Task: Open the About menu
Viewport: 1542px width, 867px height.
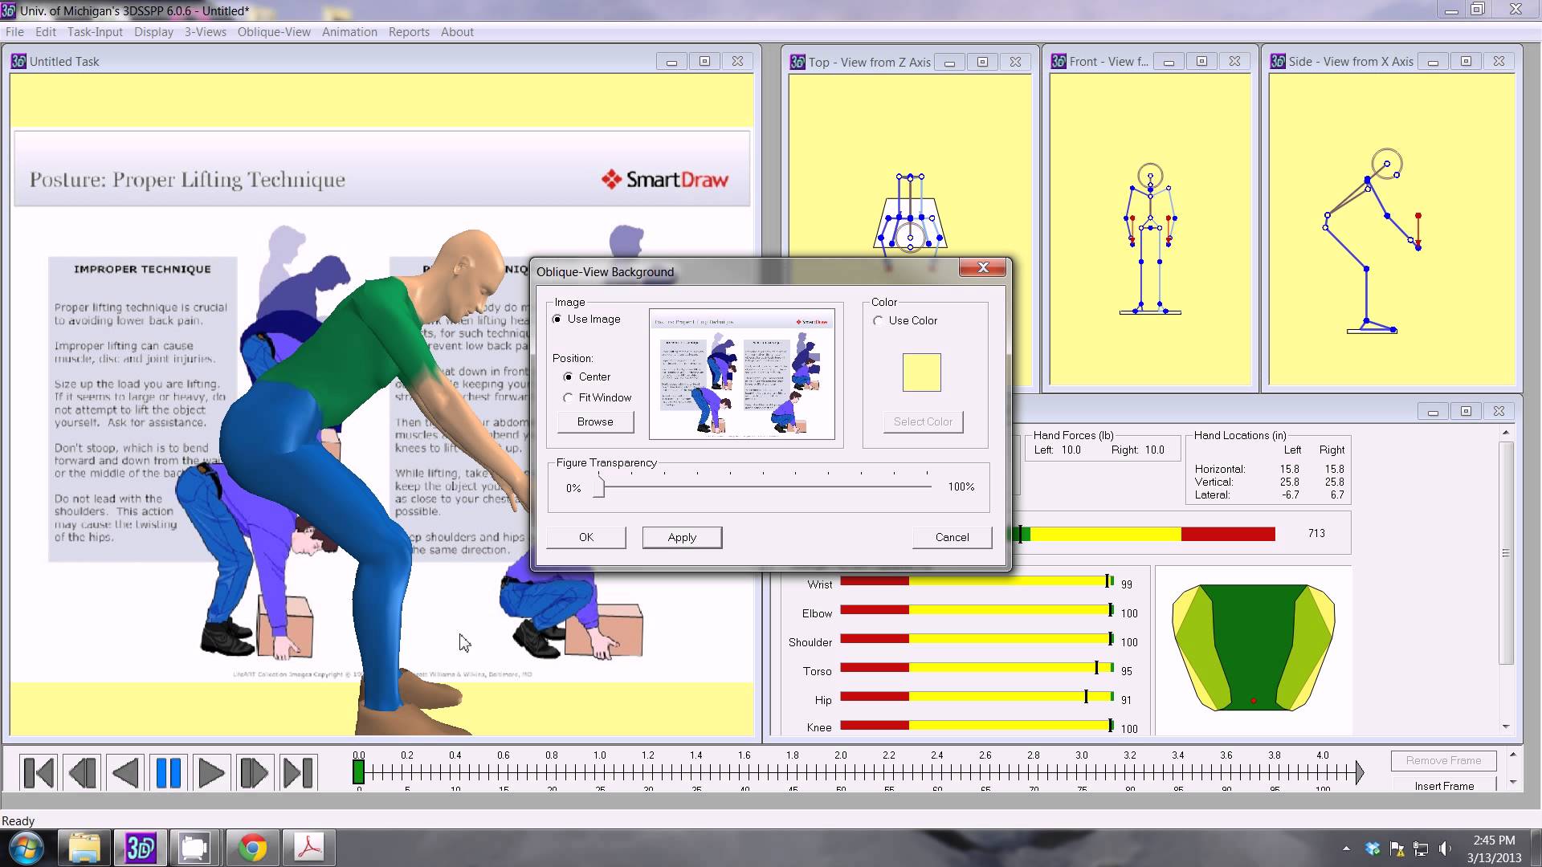Action: point(457,32)
